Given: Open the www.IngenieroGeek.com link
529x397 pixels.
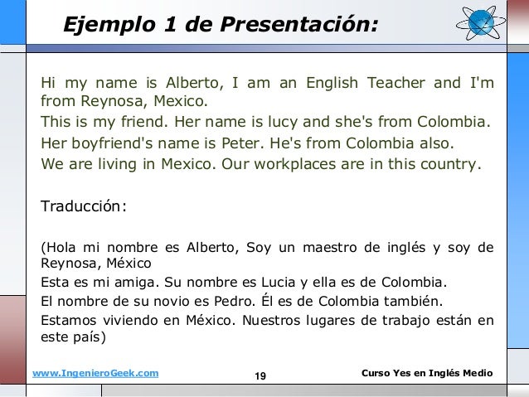Looking at the screenshot, I should [95, 374].
